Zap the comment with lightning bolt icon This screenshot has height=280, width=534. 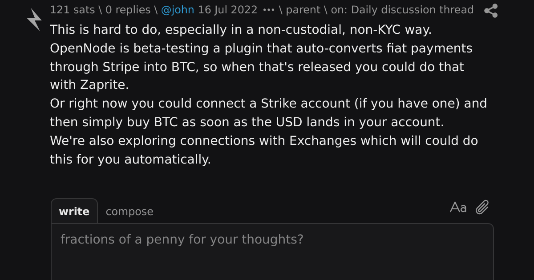pyautogui.click(x=34, y=20)
